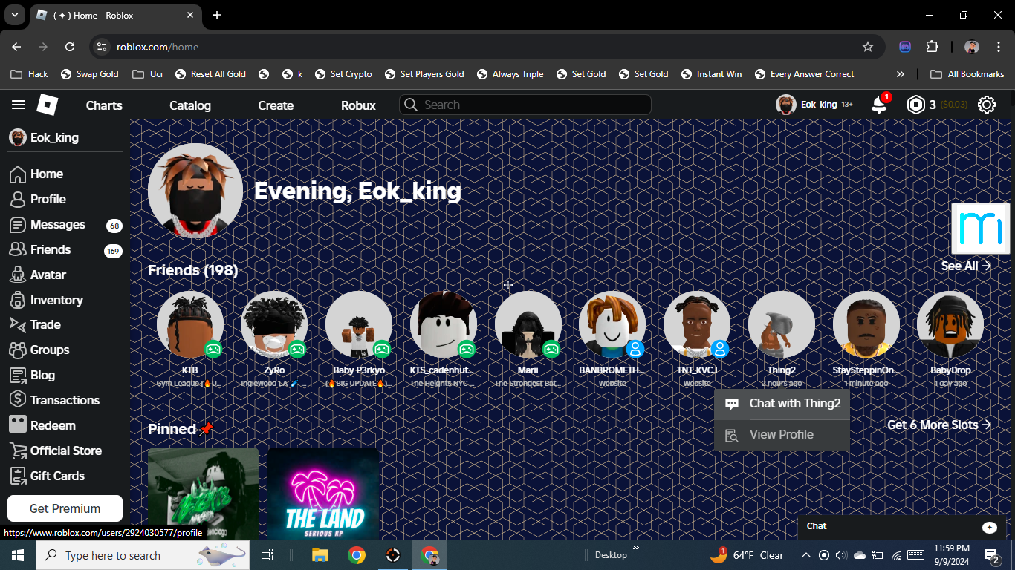The image size is (1015, 570).
Task: Open the first pinned game thumbnail
Action: click(204, 494)
